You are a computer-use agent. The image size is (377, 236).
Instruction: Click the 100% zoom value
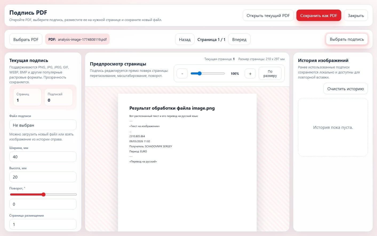(x=235, y=74)
